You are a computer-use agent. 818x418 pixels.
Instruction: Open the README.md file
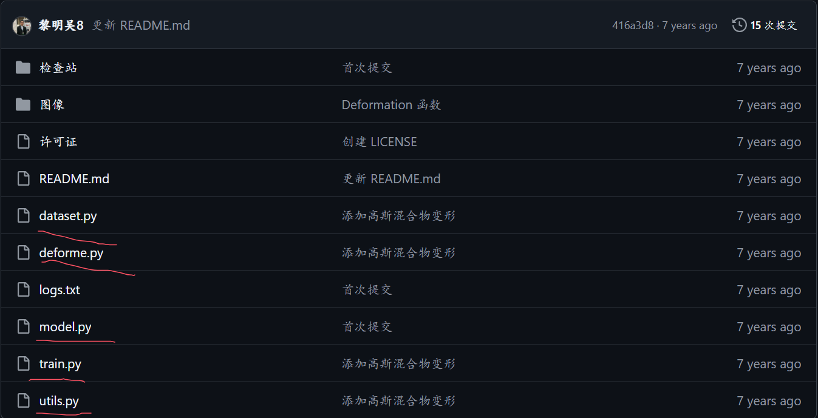pos(74,178)
